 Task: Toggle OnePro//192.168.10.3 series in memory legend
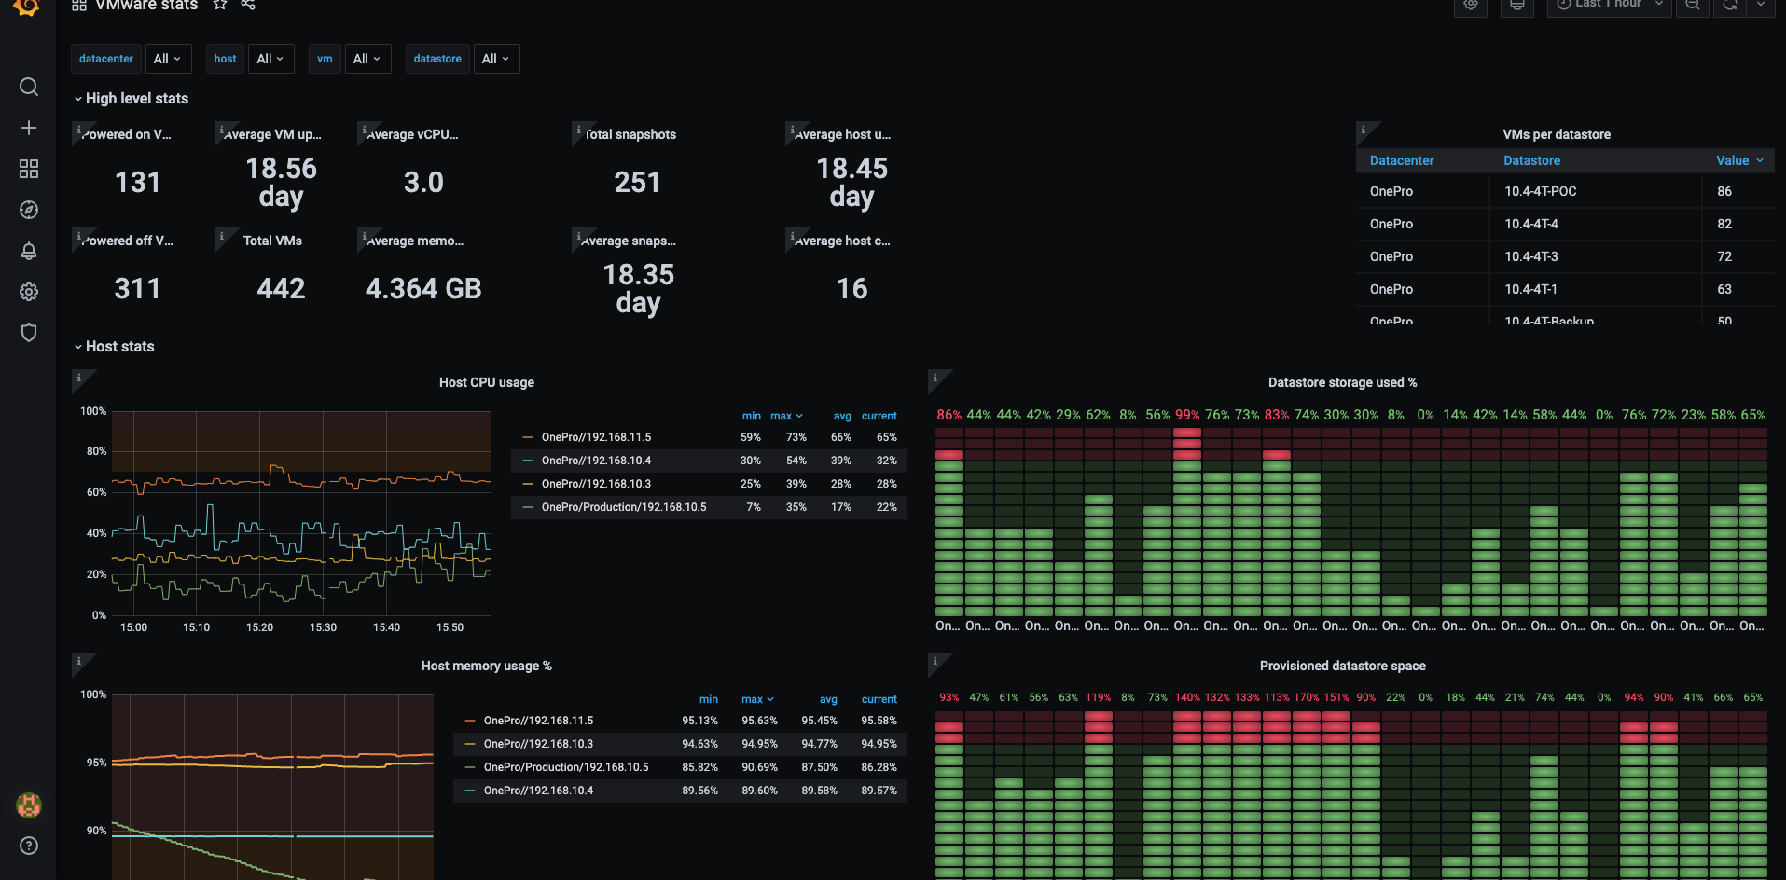pos(538,744)
